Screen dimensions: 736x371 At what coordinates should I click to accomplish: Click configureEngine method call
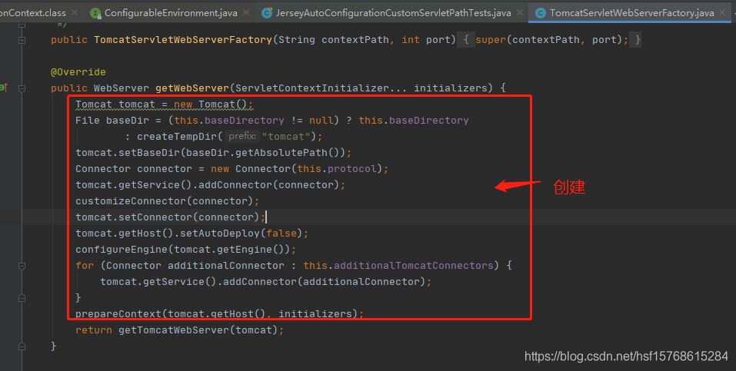tap(121, 249)
